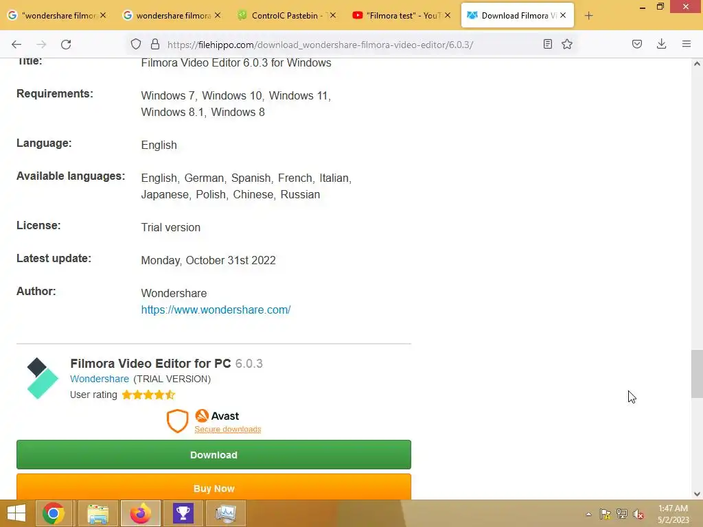This screenshot has height=527, width=703.
Task: Go back to the previous page
Action: 16,45
